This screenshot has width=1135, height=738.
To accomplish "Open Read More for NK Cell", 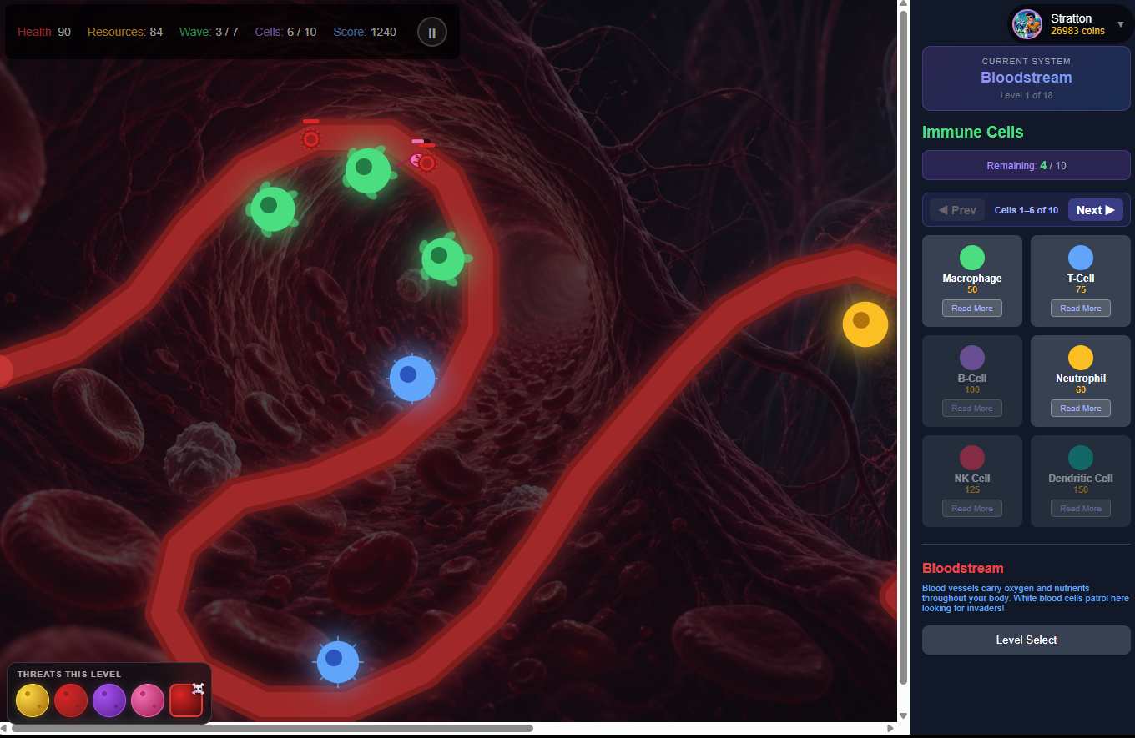I will click(x=972, y=509).
